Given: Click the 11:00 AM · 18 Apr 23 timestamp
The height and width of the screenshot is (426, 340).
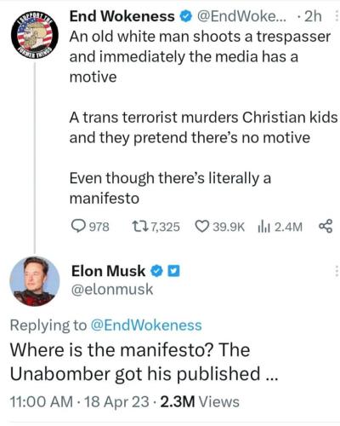Looking at the screenshot, I should (x=79, y=402).
